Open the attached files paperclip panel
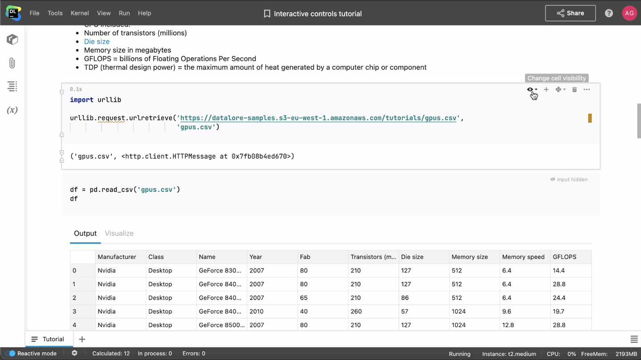This screenshot has height=360, width=641. tap(12, 63)
